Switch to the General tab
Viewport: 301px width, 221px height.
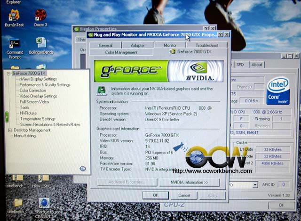[x=105, y=45]
